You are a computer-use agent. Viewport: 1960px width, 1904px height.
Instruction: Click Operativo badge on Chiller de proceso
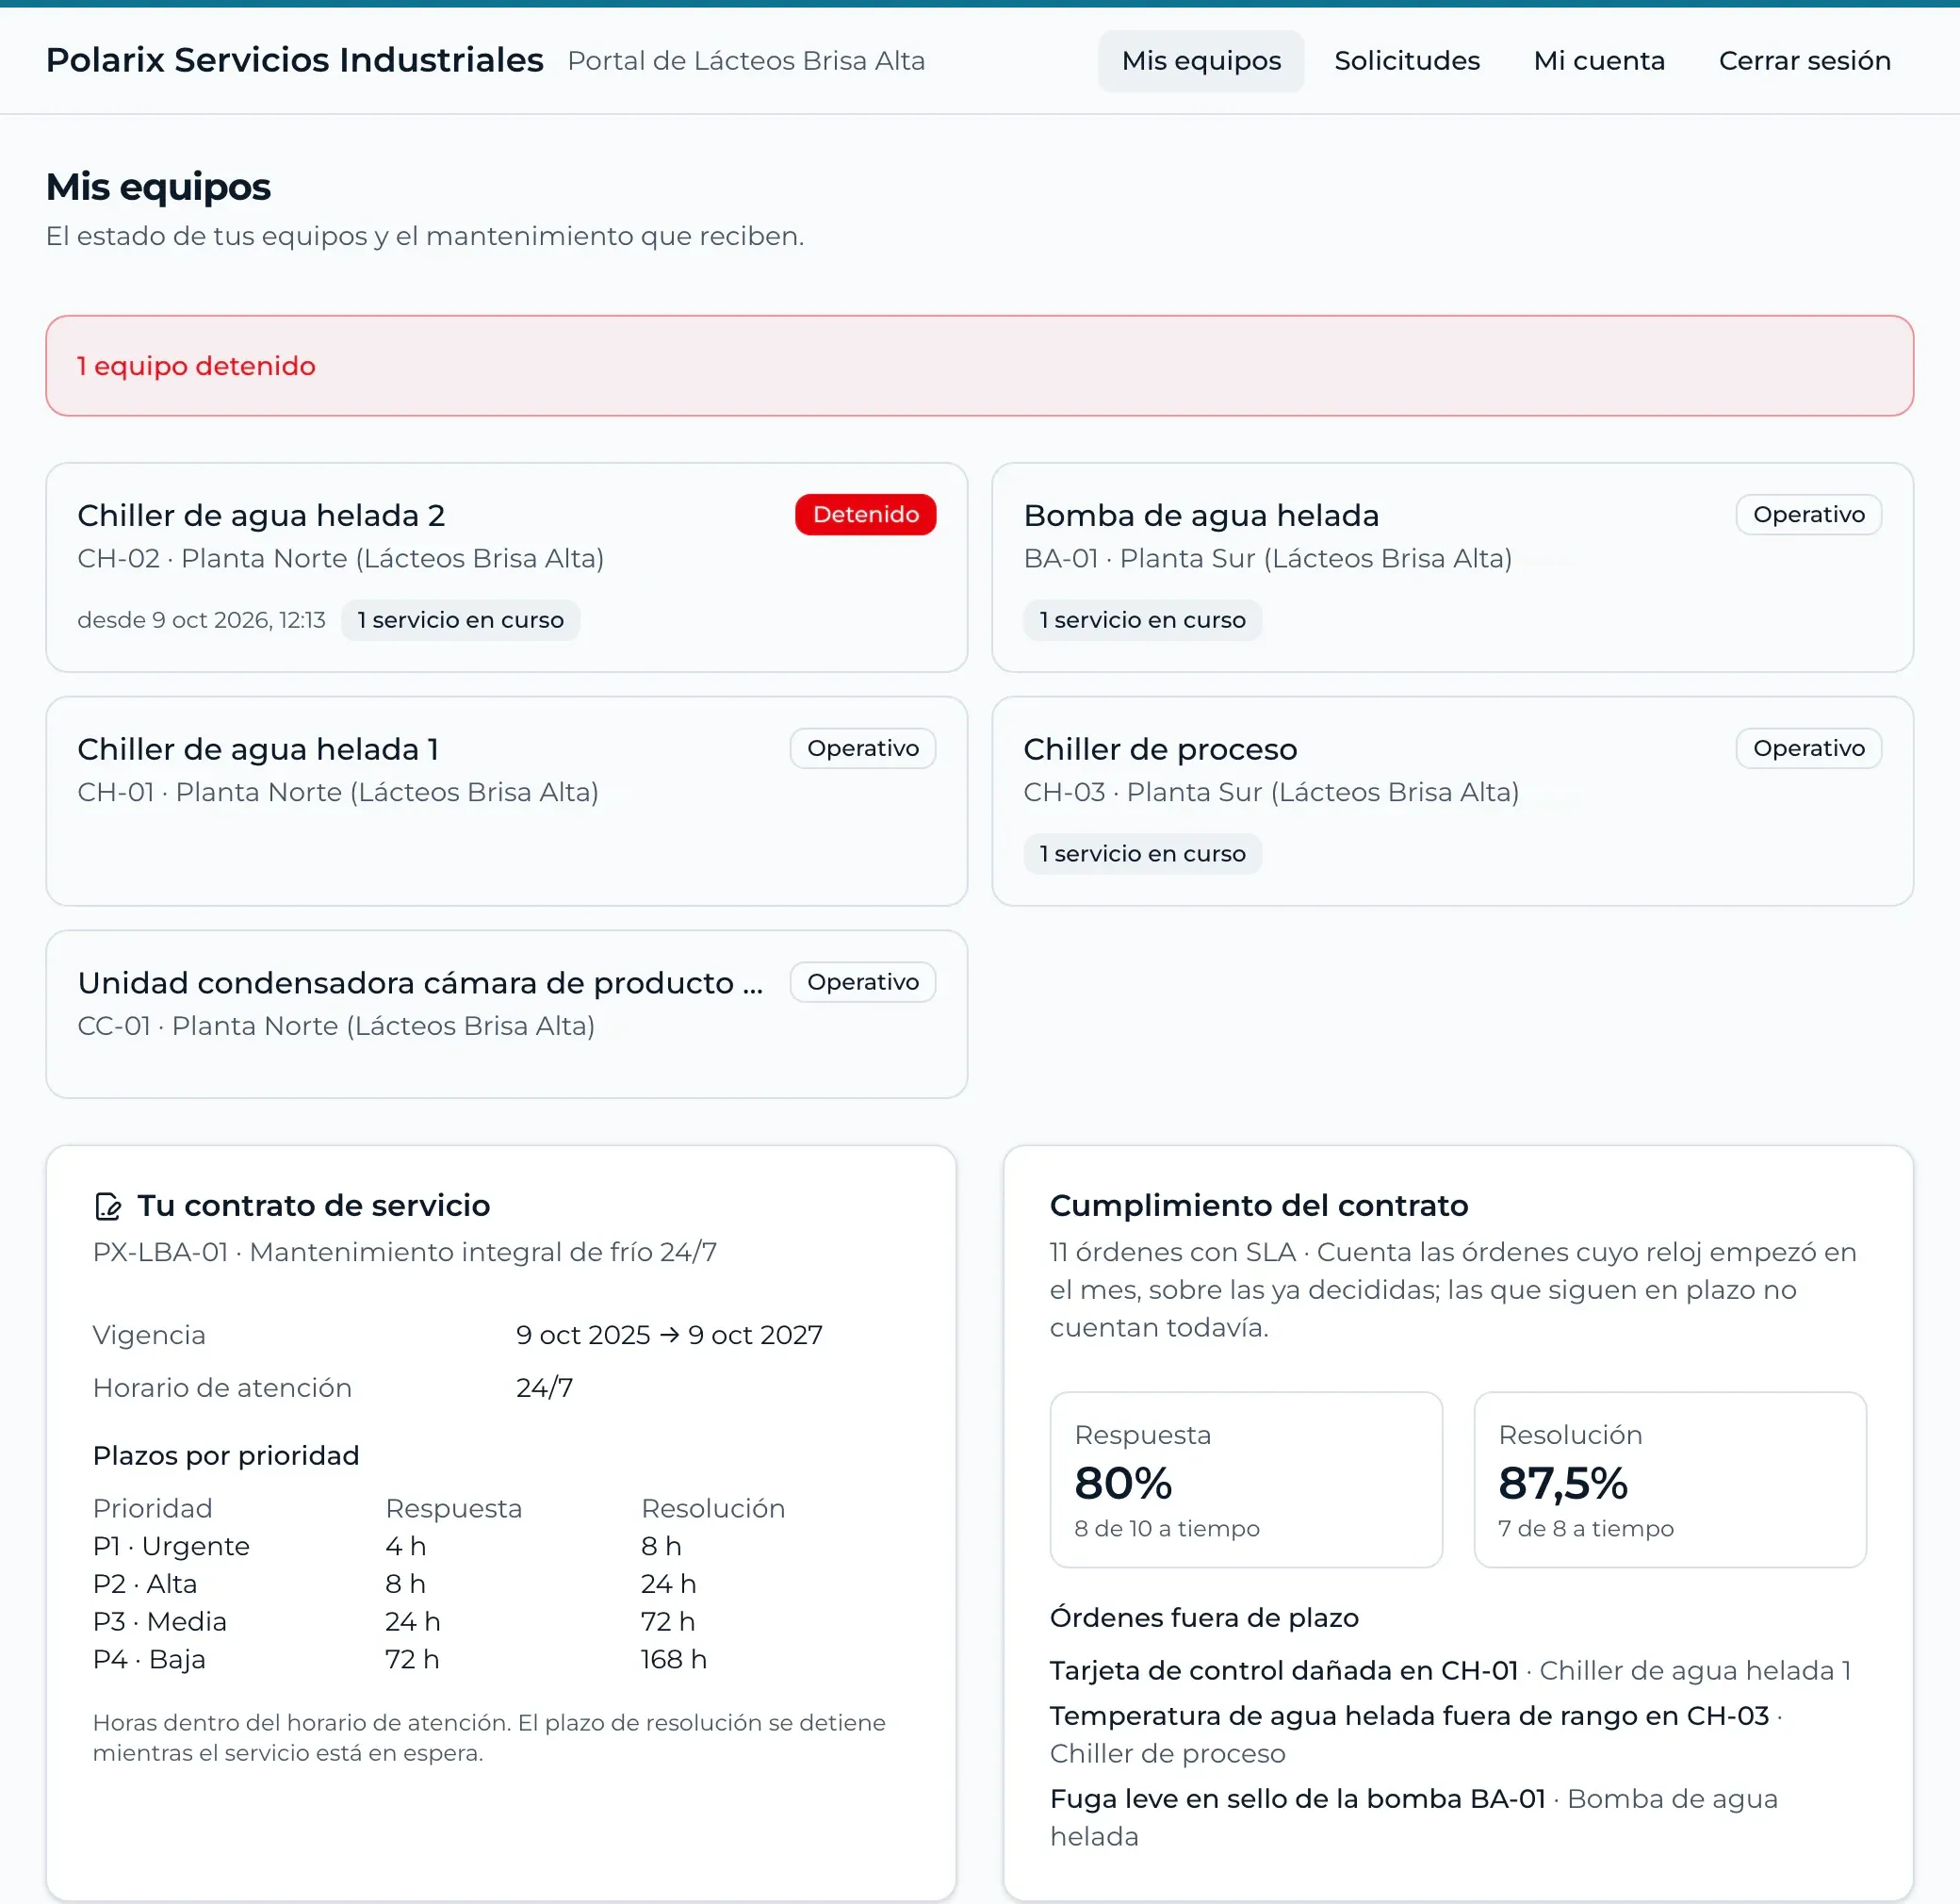pos(1808,748)
